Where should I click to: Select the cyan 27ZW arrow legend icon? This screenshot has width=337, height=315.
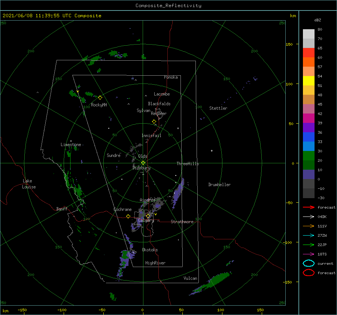coord(309,236)
